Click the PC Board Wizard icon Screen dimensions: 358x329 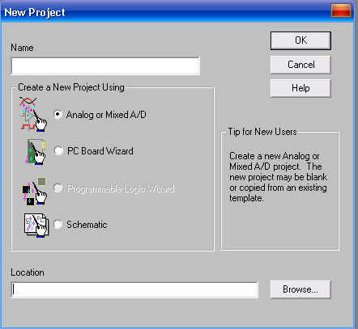pos(35,151)
